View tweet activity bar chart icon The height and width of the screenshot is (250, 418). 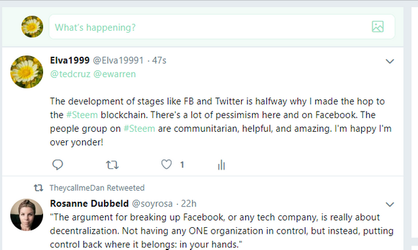pyautogui.click(x=221, y=164)
